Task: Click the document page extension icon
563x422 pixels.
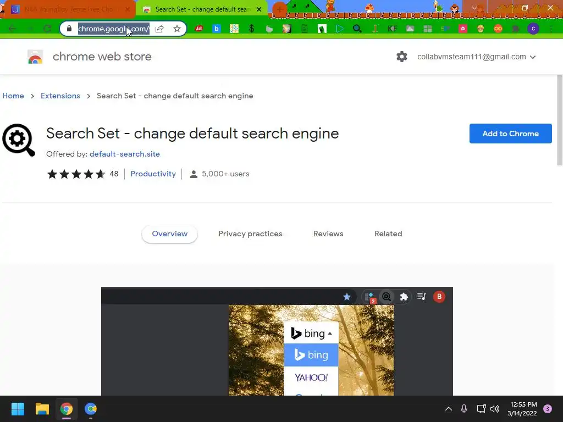Action: 305,29
